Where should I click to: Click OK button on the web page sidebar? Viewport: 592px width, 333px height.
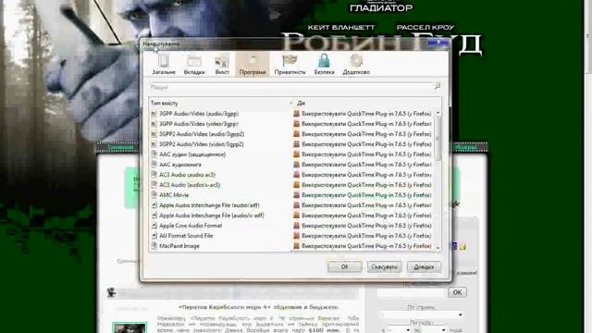click(457, 292)
